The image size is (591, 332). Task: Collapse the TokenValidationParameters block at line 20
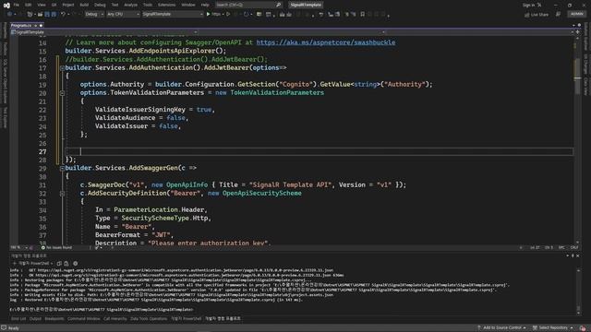(x=62, y=93)
